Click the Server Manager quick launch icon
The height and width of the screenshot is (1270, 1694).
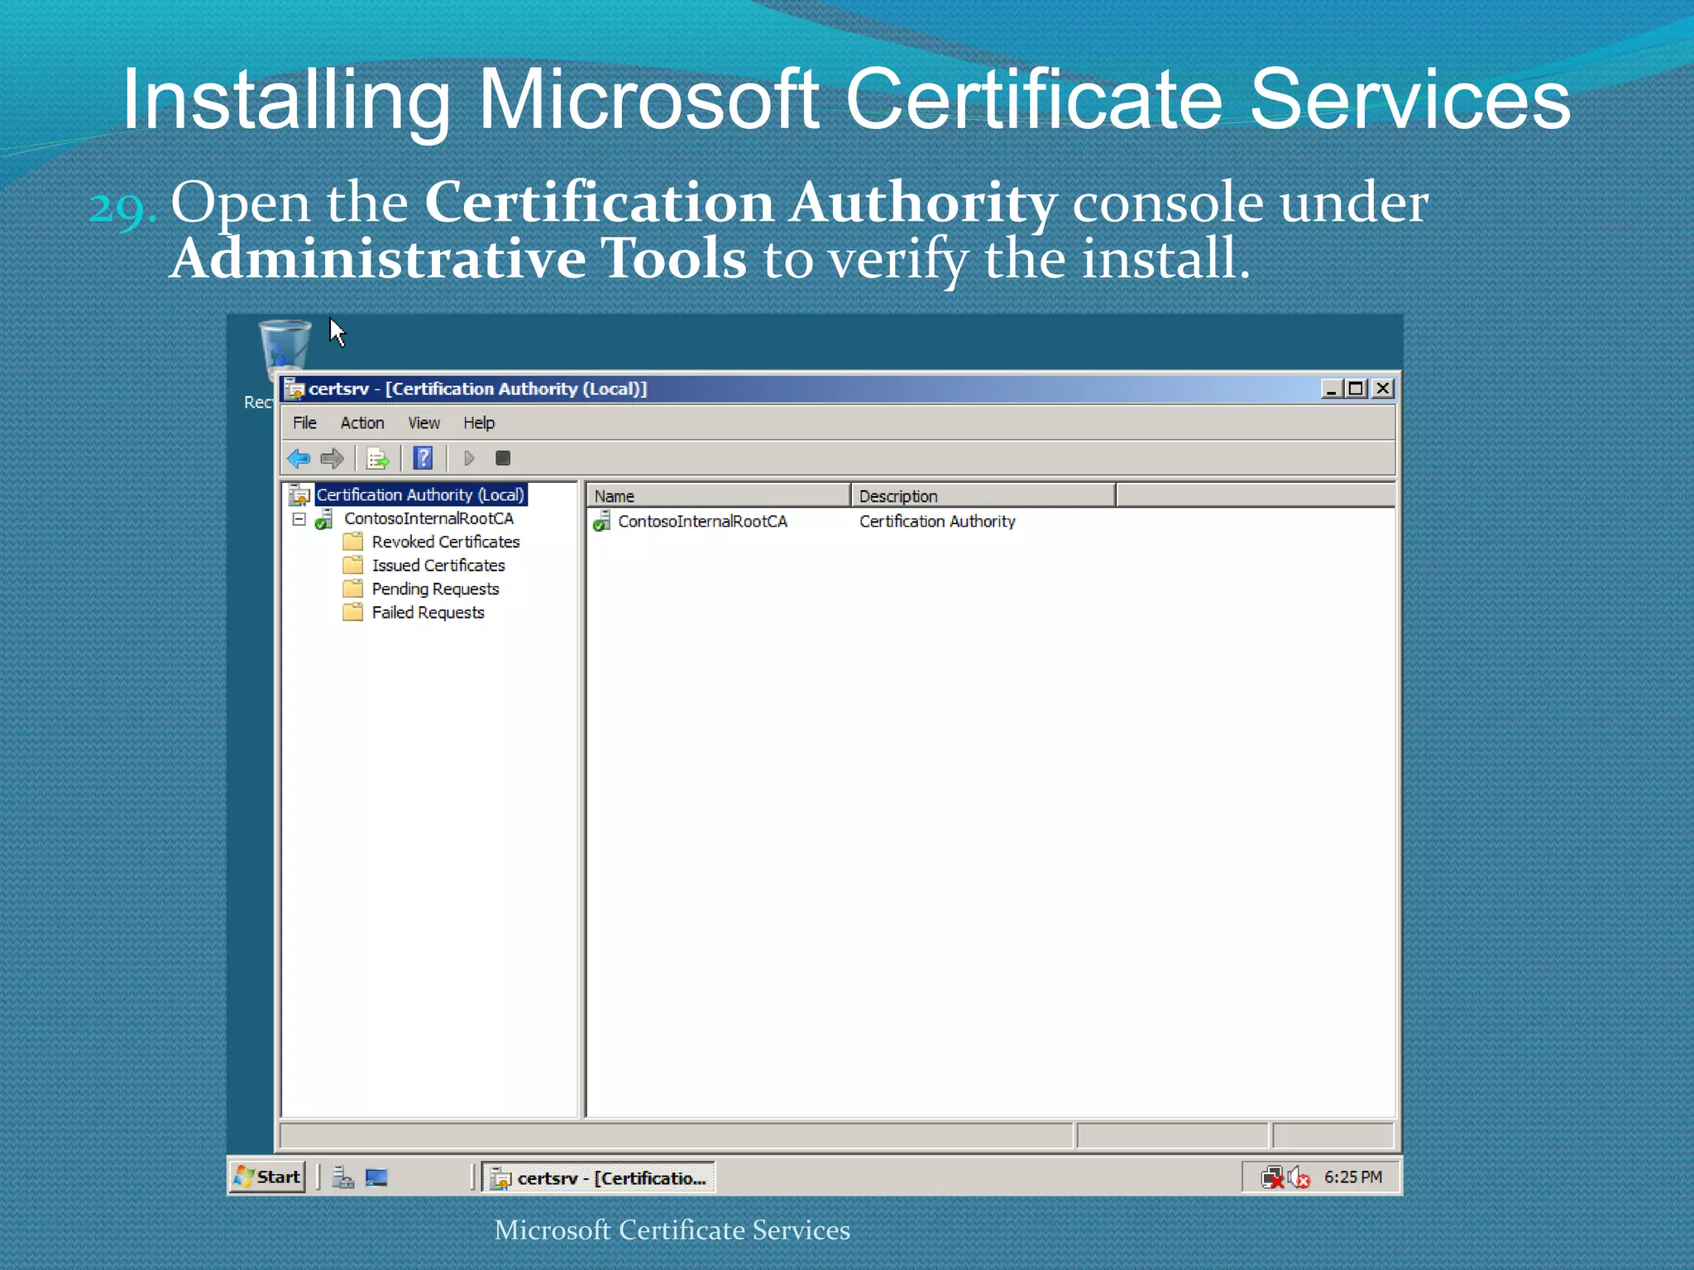(x=342, y=1177)
